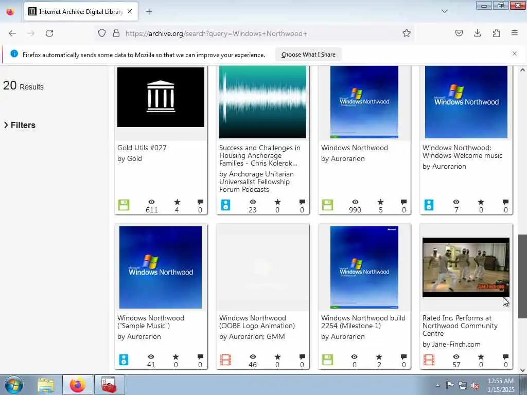Open Windows Northwood Sample Music item
This screenshot has height=395, width=527.
[x=151, y=322]
